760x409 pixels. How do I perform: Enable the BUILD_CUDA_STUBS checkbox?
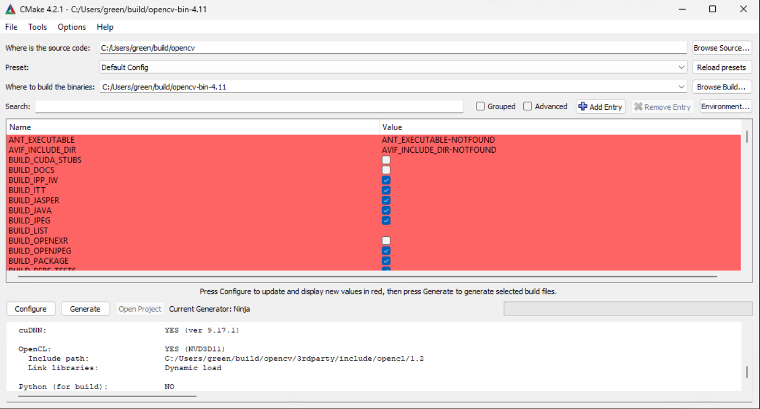pos(385,160)
